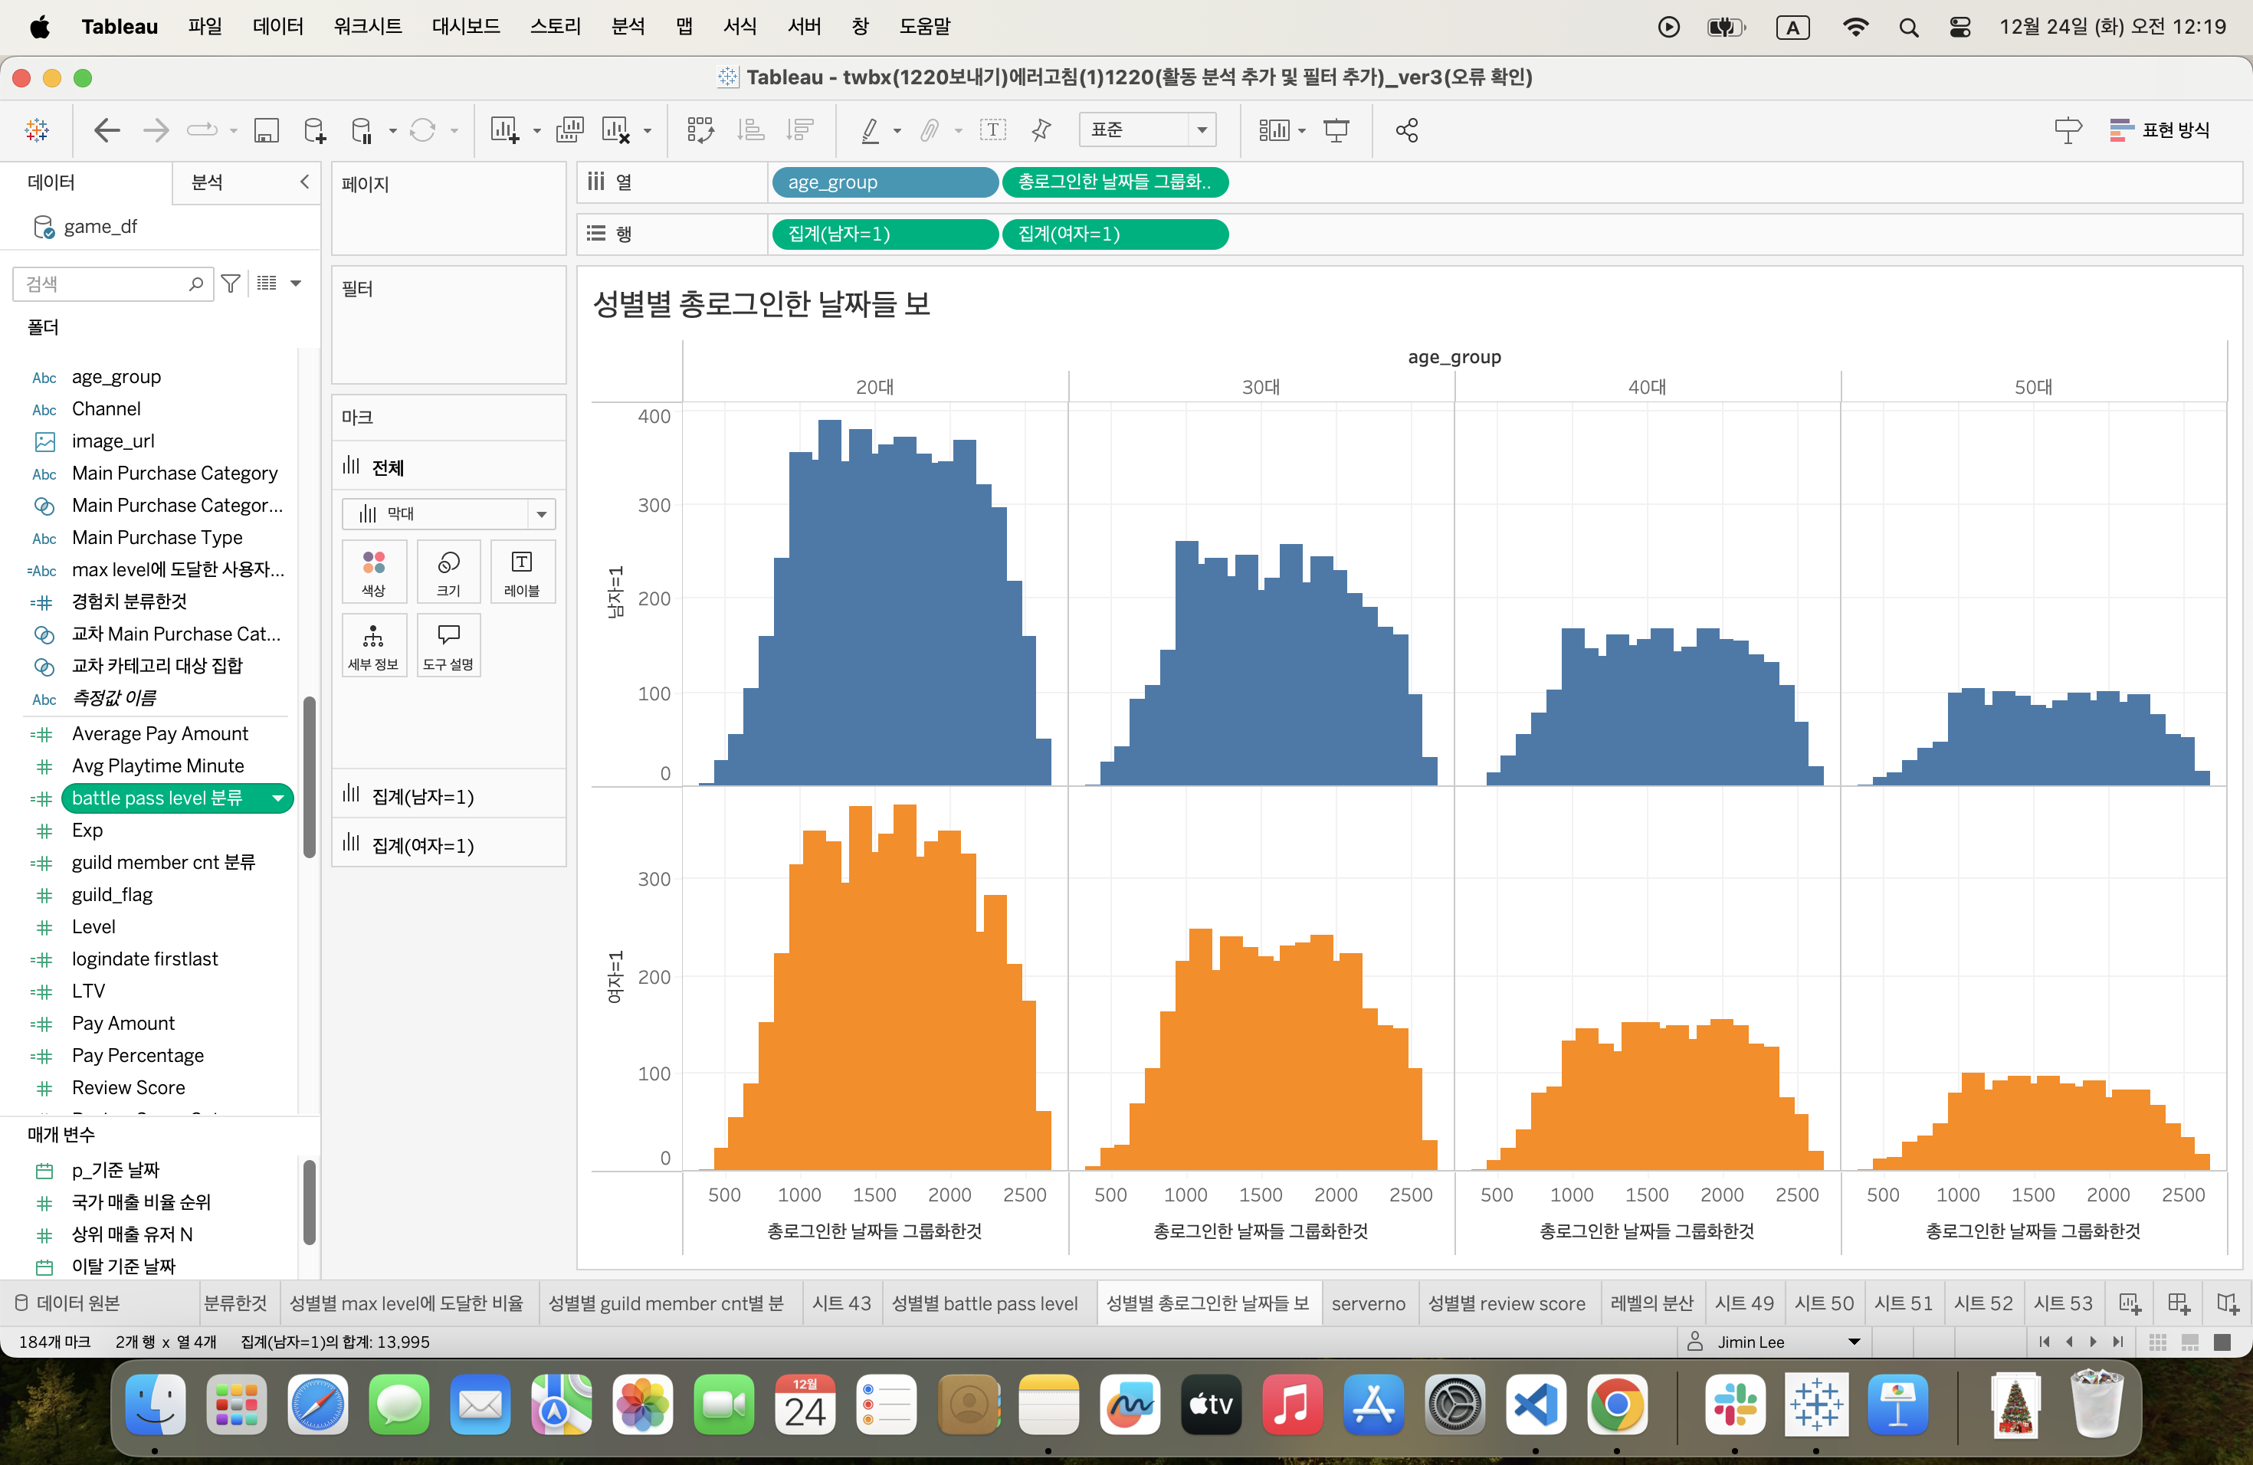Toggle the Show Mark Labels button
This screenshot has width=2253, height=1465.
click(992, 130)
